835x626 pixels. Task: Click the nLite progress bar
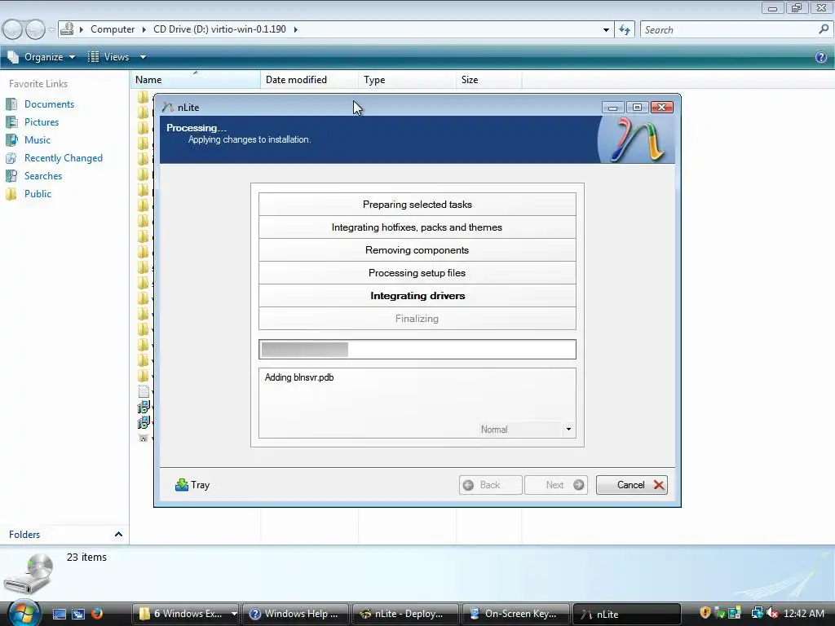coord(417,349)
